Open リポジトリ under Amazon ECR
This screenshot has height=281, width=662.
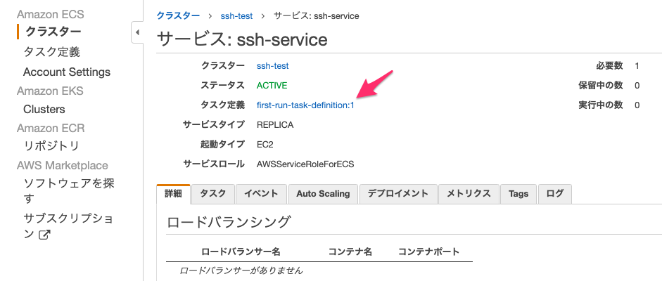[x=51, y=146]
